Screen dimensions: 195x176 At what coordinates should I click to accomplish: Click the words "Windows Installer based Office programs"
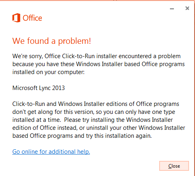[x=130, y=64]
